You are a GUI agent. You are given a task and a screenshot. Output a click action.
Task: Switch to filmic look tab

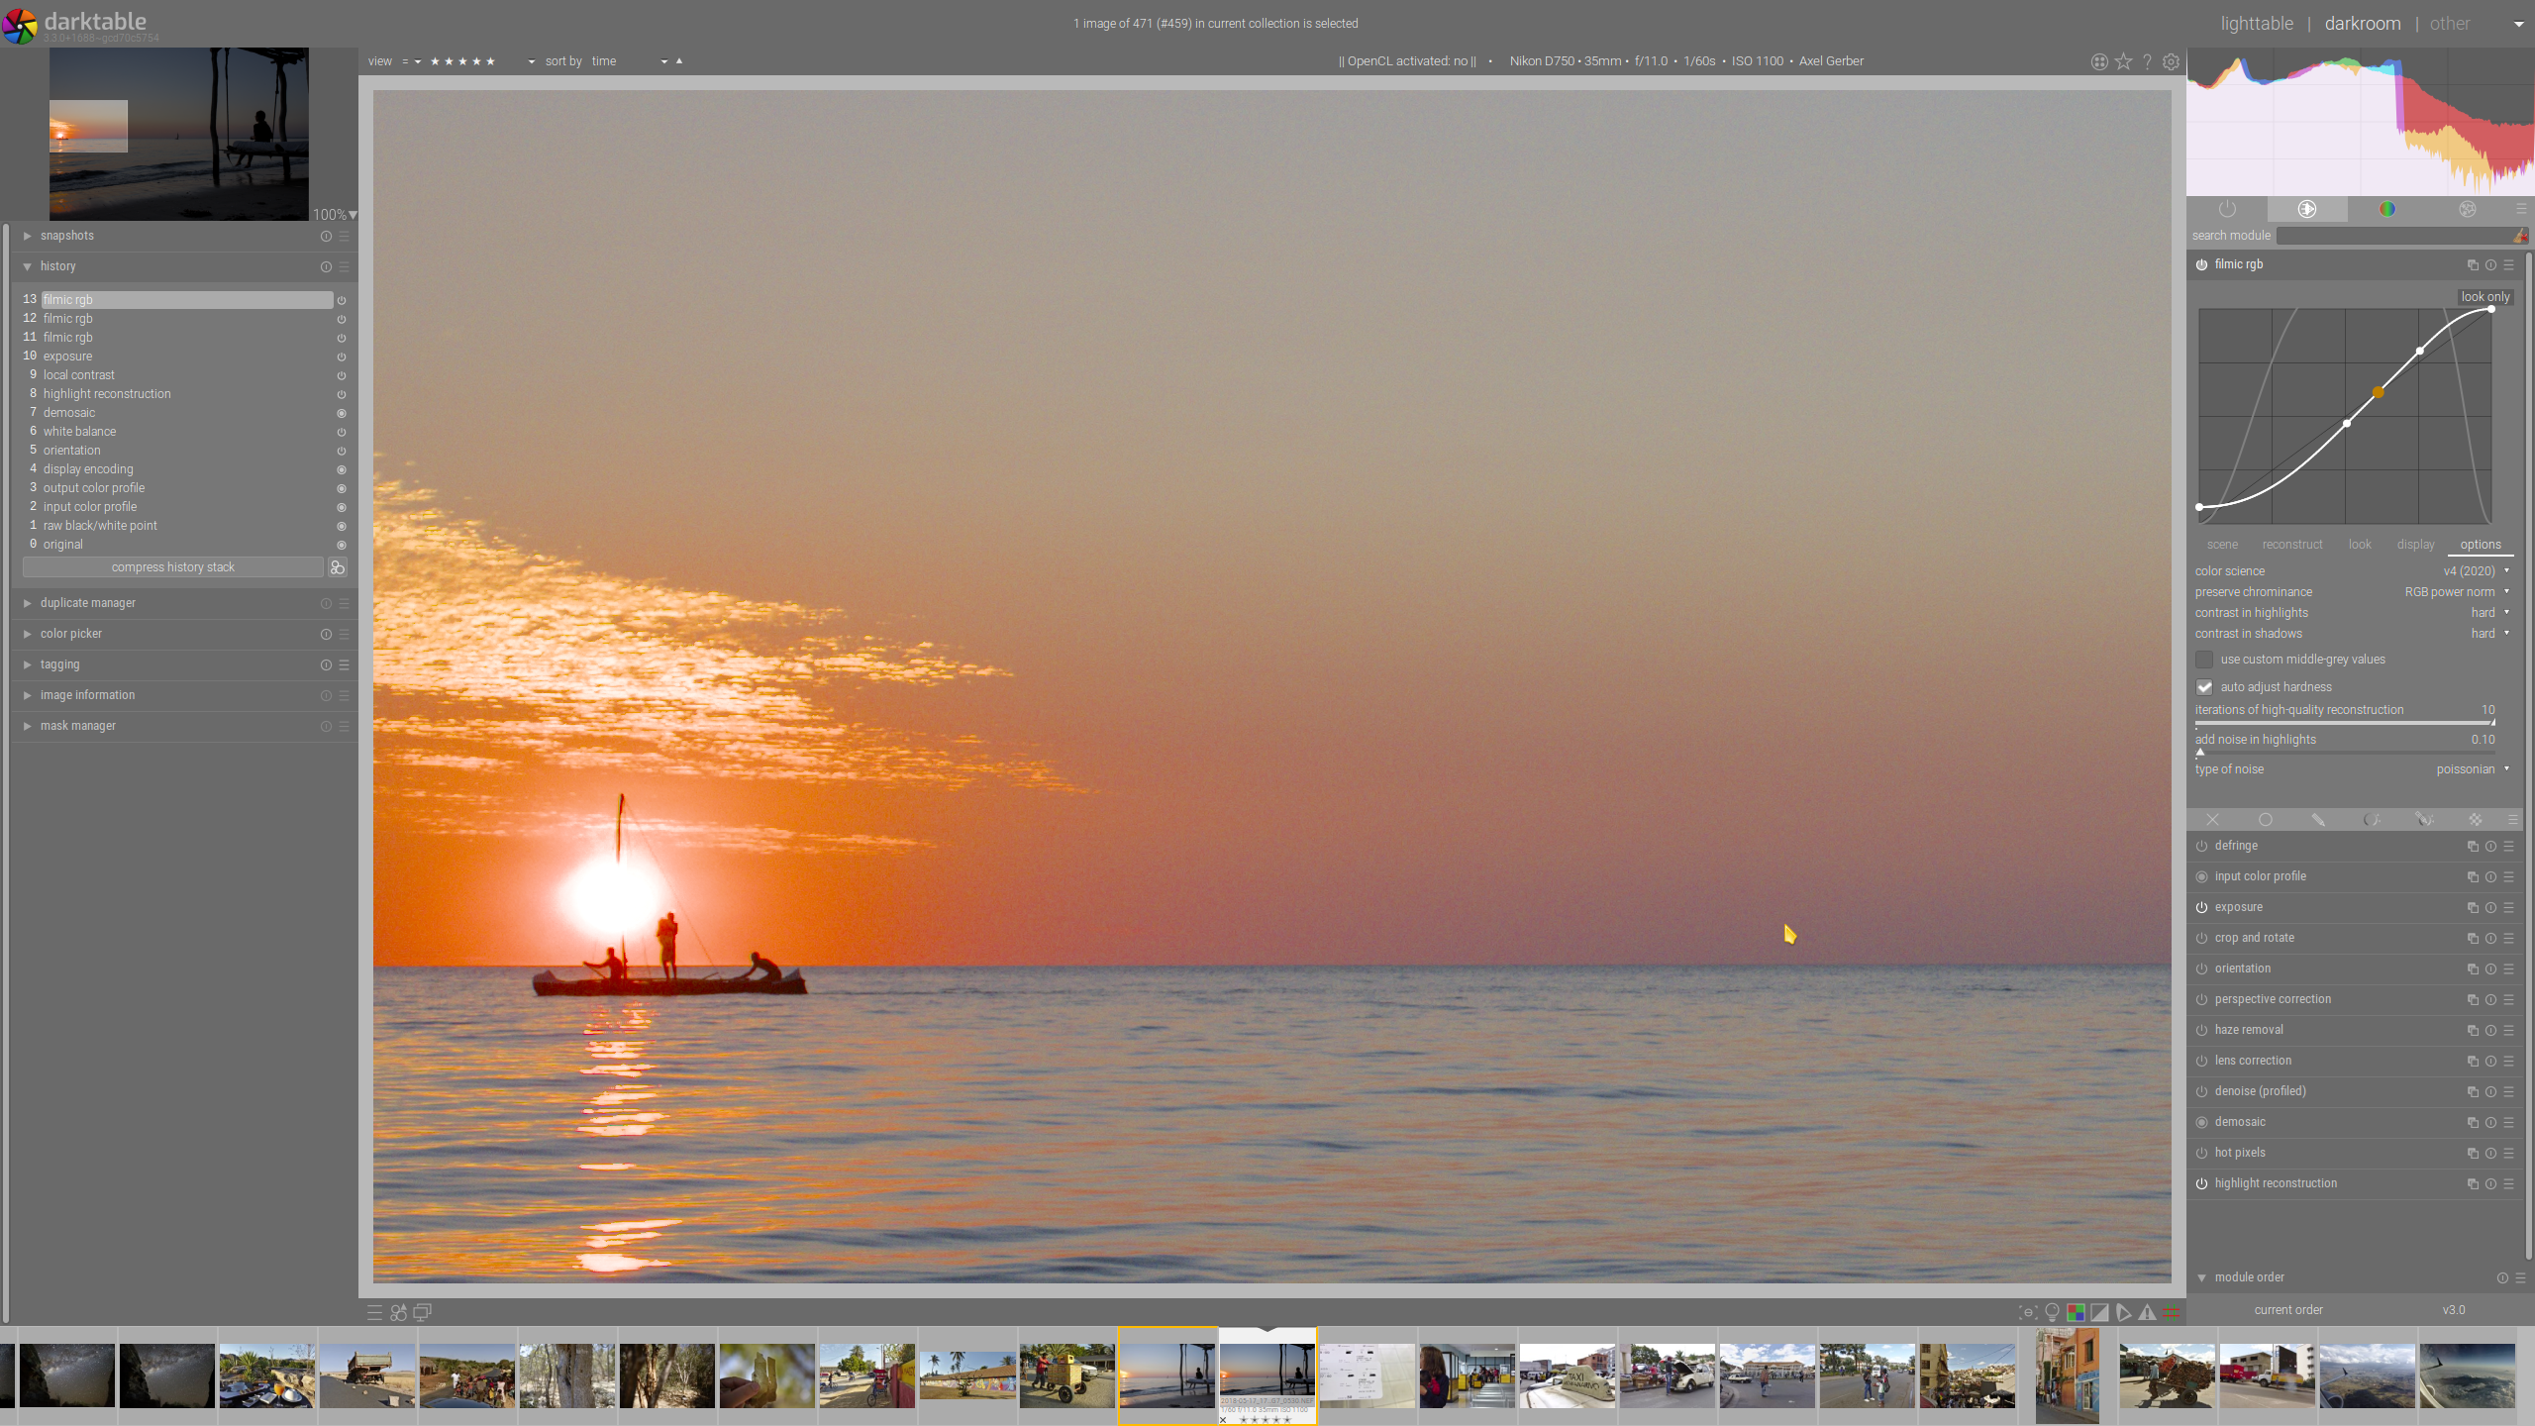2360,545
